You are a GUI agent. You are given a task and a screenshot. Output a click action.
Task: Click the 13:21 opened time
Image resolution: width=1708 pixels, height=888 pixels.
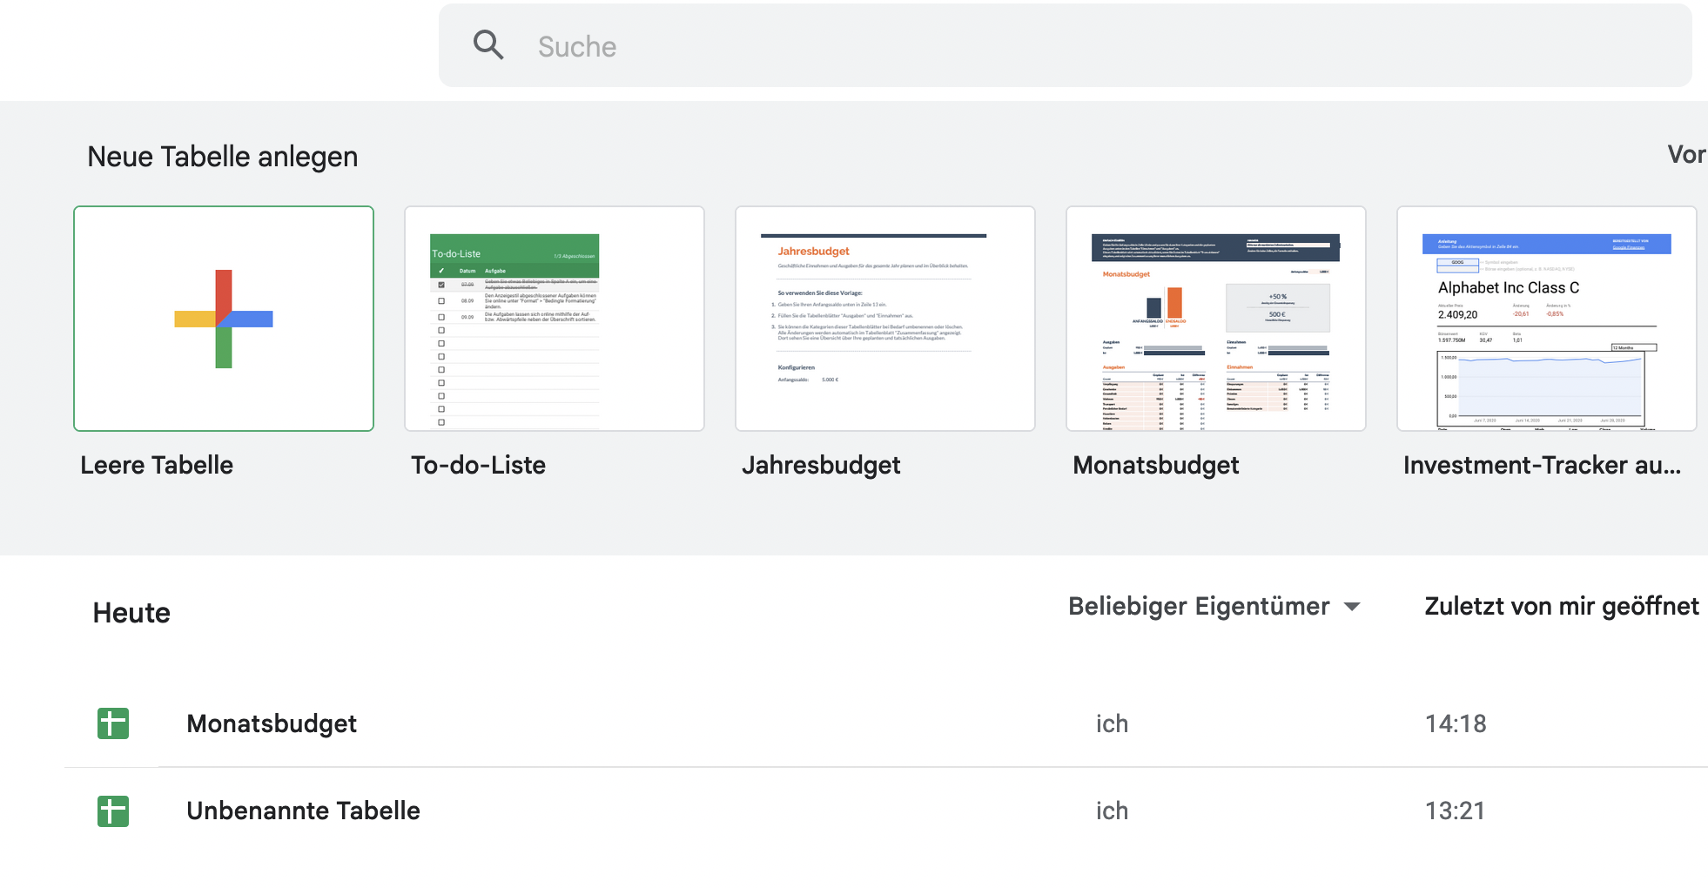[1455, 811]
